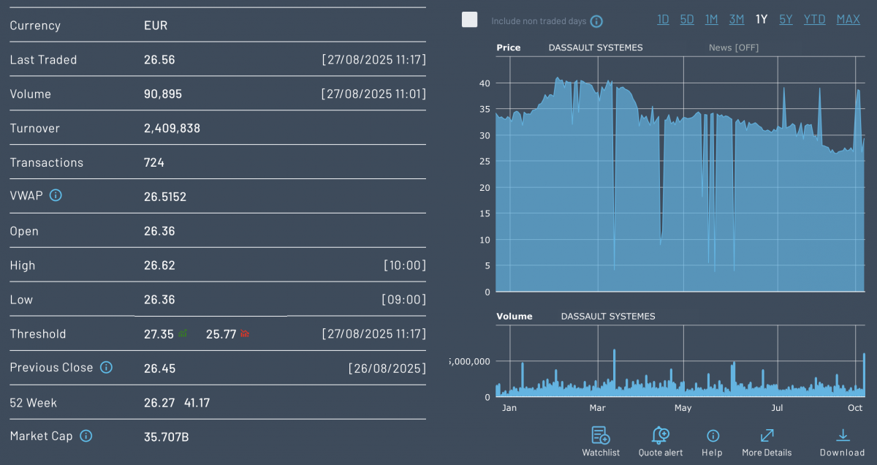Click the Volume value 90,895
The height and width of the screenshot is (465, 877).
click(163, 94)
